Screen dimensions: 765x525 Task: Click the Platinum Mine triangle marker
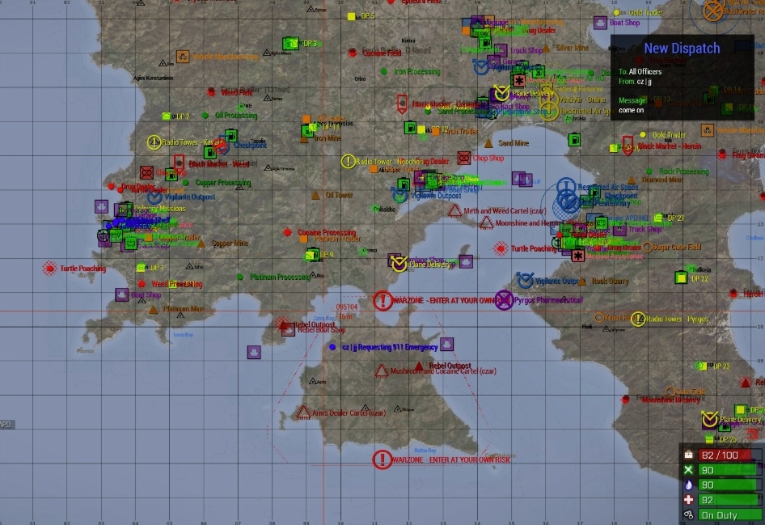pos(153,309)
